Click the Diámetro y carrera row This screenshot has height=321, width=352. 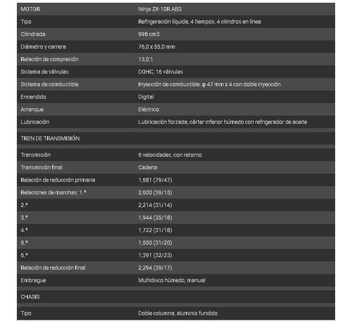tap(176, 46)
